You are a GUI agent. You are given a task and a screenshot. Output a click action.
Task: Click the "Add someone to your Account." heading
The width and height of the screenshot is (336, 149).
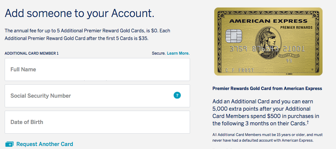79,13
